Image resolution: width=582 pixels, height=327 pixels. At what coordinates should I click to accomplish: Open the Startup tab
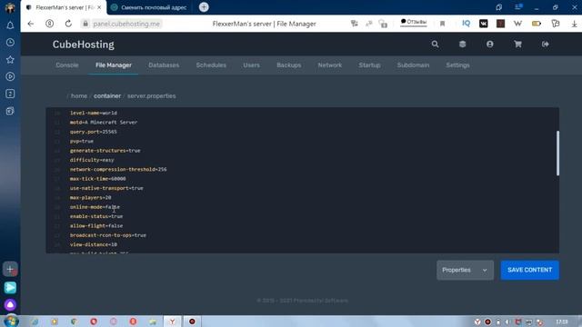pos(369,64)
